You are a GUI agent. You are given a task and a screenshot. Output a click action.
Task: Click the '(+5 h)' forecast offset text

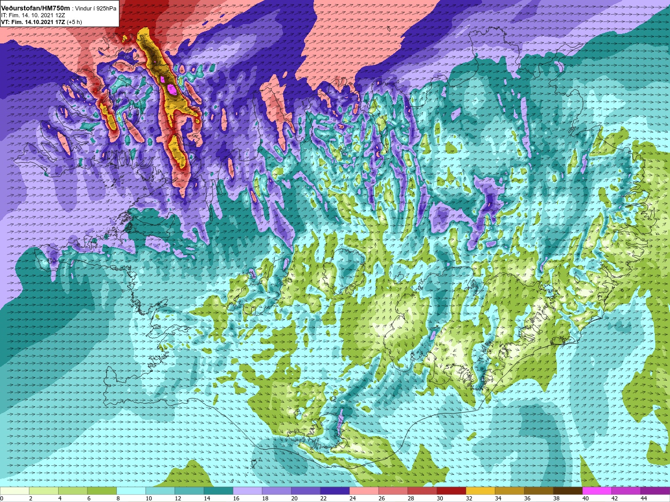[74, 22]
